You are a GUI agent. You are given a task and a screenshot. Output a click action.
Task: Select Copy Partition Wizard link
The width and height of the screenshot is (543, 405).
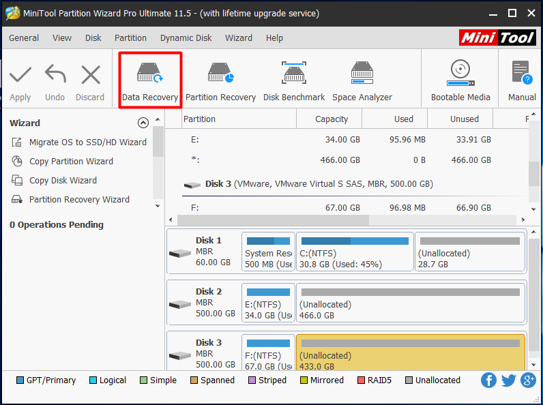[x=72, y=162]
